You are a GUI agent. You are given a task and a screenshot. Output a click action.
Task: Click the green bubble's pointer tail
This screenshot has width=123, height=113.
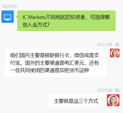[x=16, y=17]
